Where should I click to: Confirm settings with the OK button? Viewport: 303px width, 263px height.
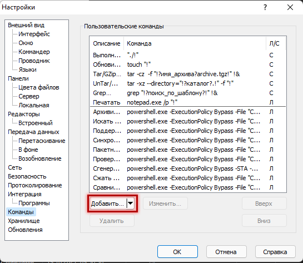pos(177,251)
